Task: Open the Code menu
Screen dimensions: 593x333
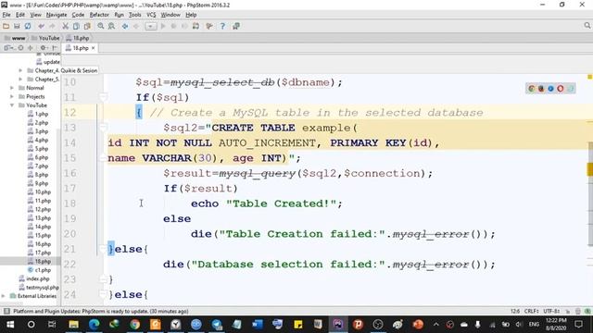Action: coord(78,15)
